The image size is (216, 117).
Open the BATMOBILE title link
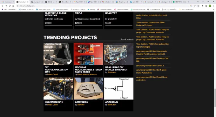(x=81, y=102)
